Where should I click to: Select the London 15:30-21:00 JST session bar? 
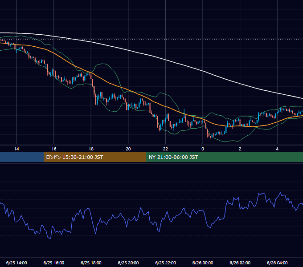[x=94, y=157]
